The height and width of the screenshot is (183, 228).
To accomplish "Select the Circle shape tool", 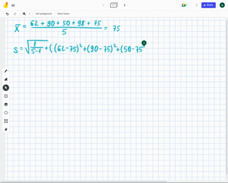I will (x=6, y=113).
